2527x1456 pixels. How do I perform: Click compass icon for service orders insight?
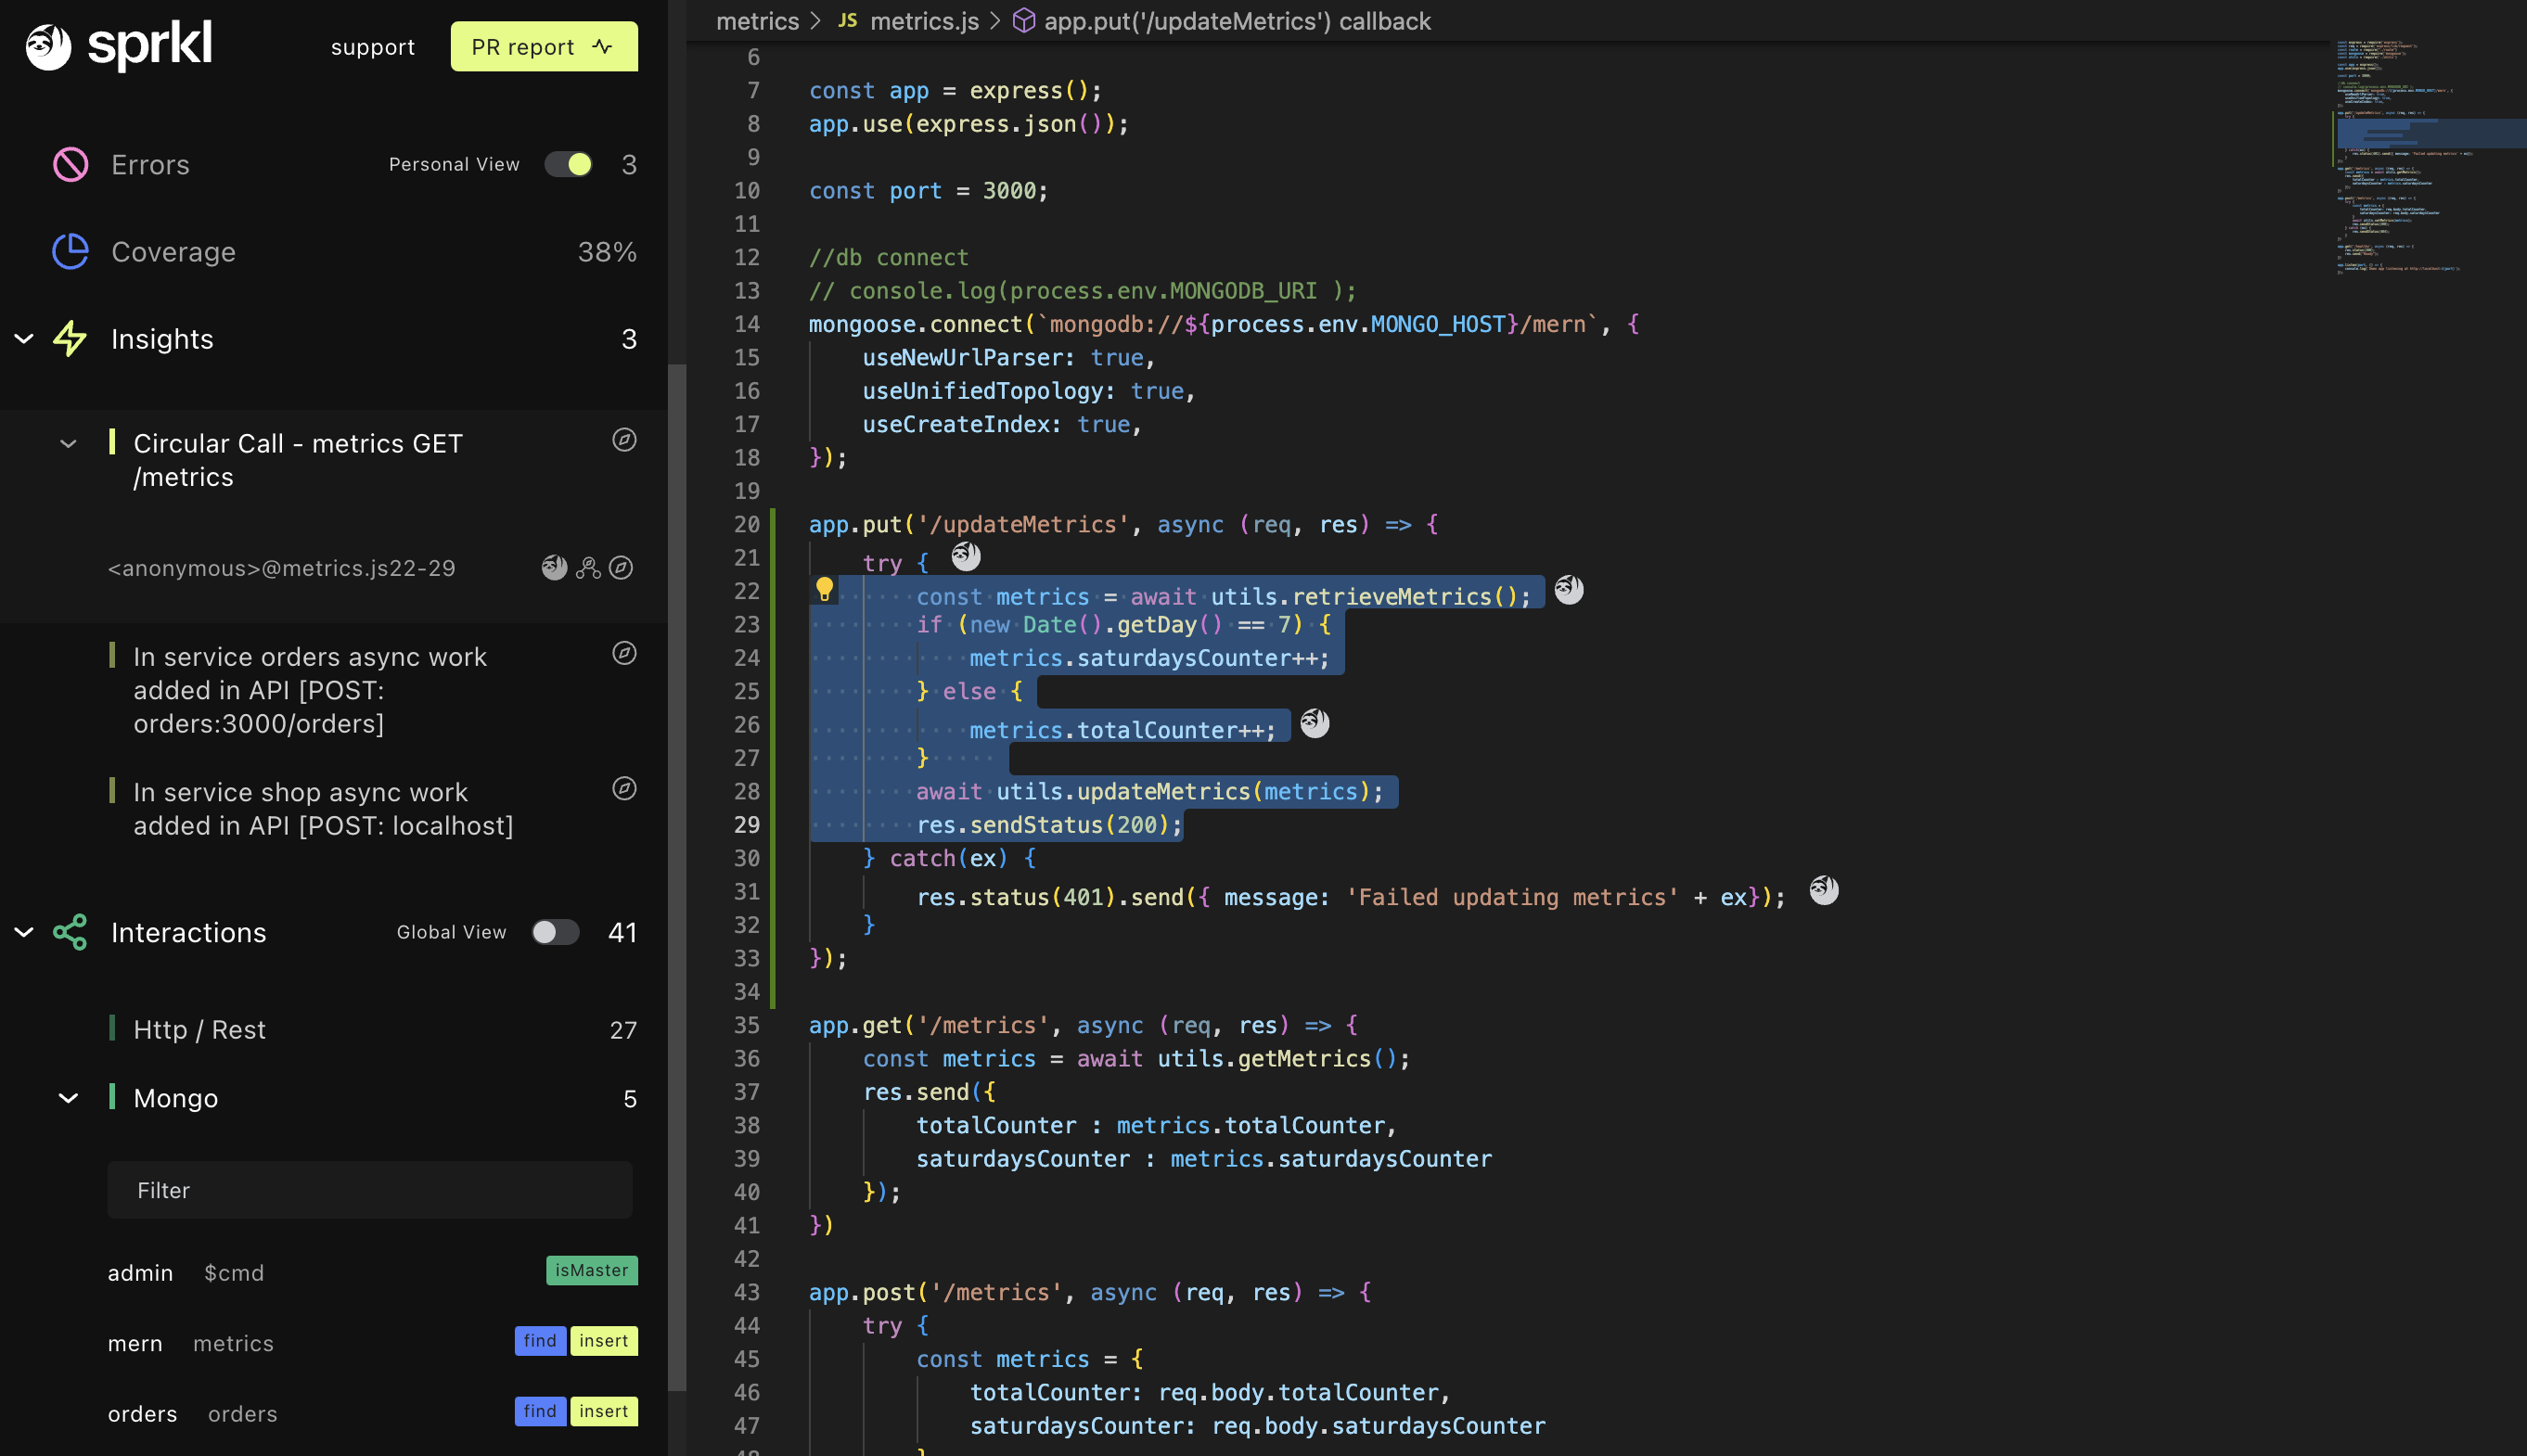[624, 653]
